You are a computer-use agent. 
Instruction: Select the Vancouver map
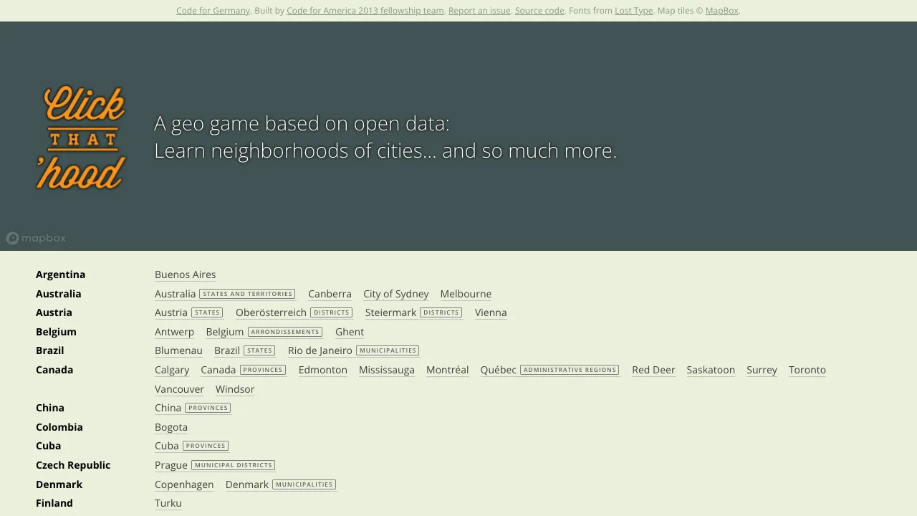tap(179, 389)
